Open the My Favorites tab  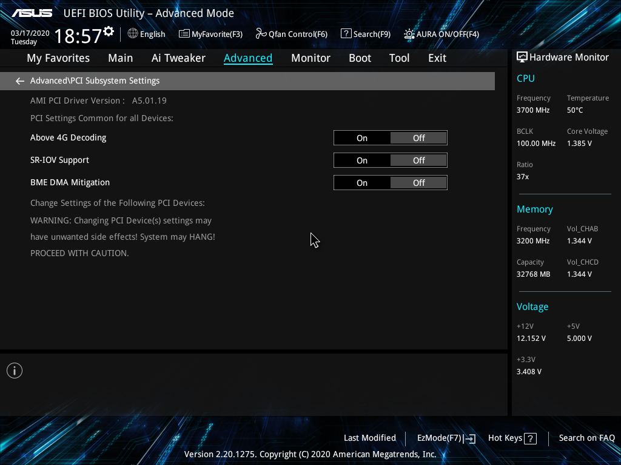click(x=58, y=58)
